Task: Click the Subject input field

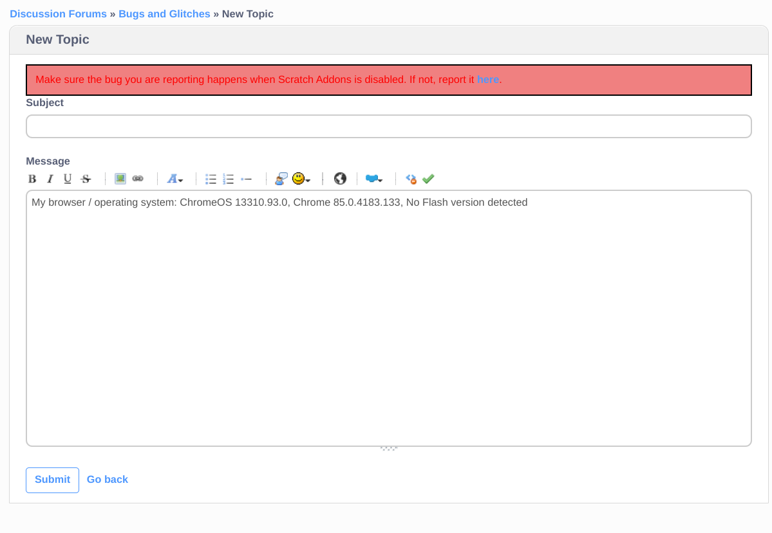Action: pyautogui.click(x=388, y=126)
